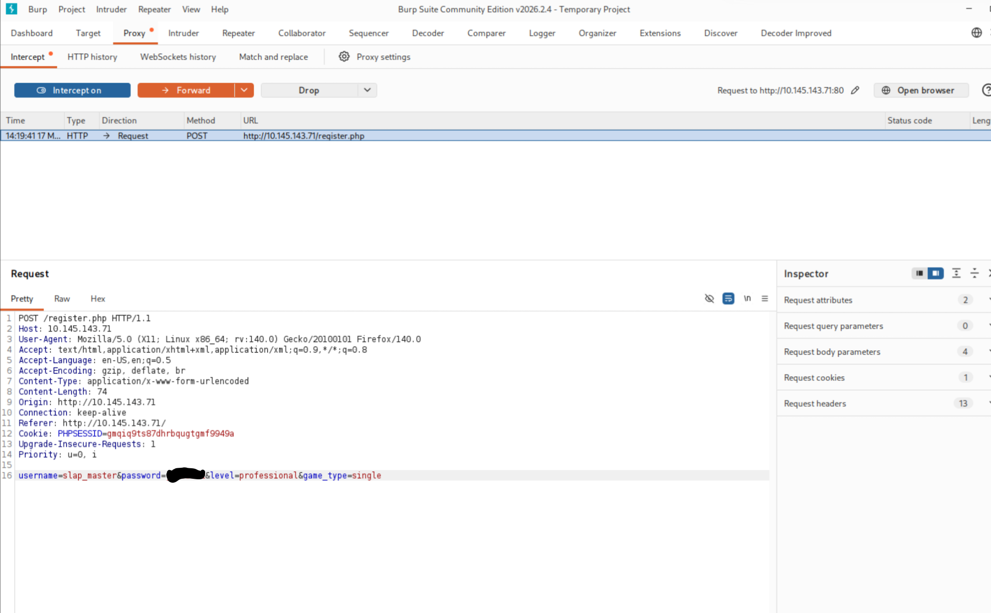This screenshot has width=991, height=613.
Task: Select the POST register.php request row
Action: [495, 136]
